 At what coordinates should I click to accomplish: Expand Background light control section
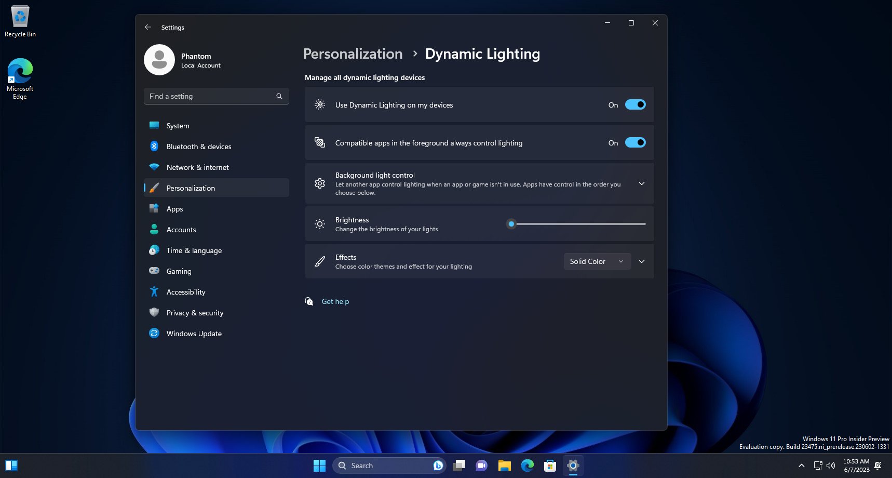(x=642, y=183)
